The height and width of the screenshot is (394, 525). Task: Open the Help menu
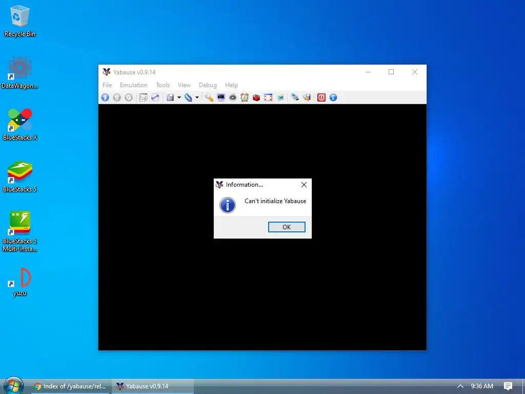click(x=231, y=85)
